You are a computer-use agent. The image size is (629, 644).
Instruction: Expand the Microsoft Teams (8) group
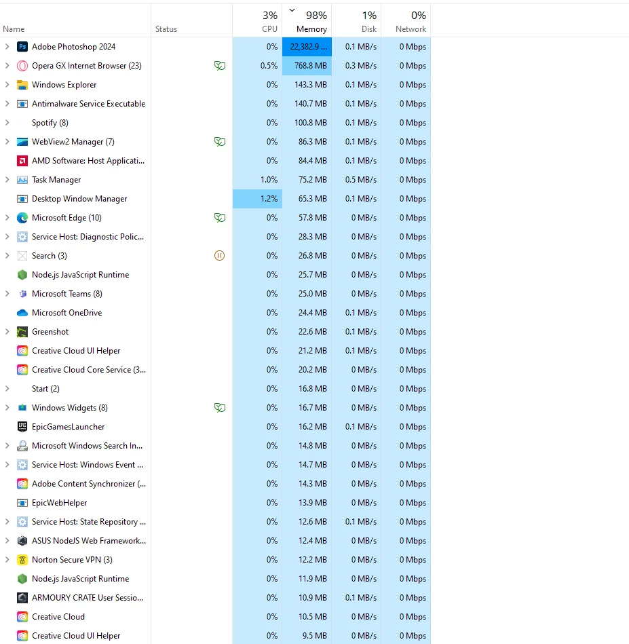pyautogui.click(x=7, y=294)
